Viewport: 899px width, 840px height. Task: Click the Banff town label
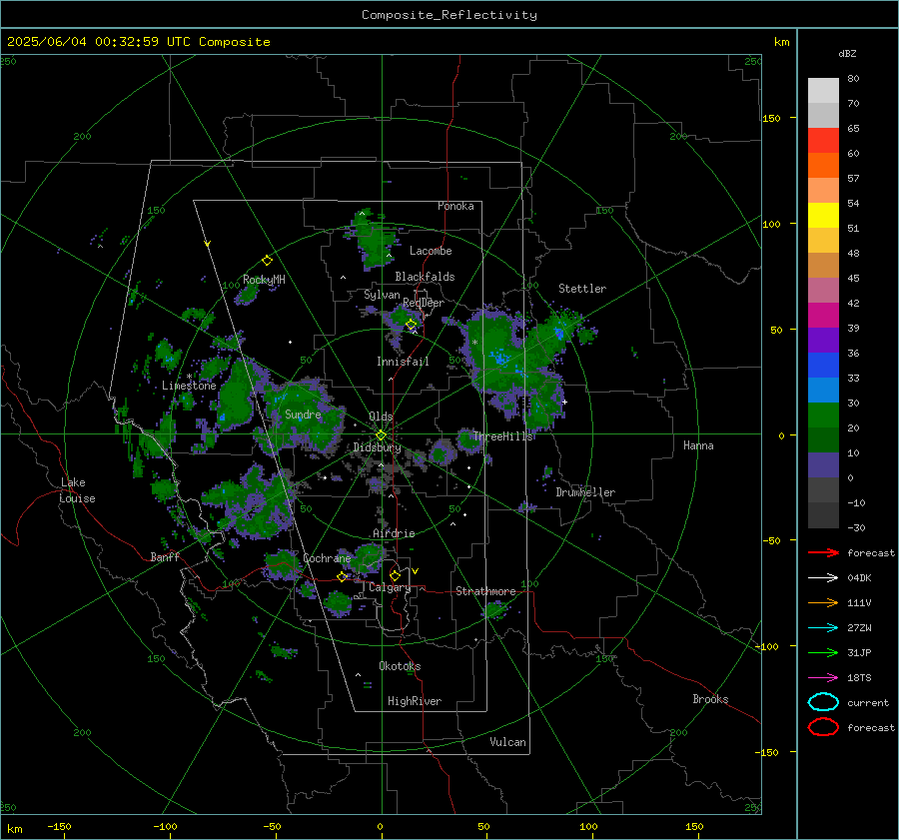point(165,557)
